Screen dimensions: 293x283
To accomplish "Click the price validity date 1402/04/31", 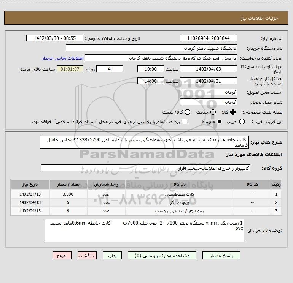I will pos(209,81).
